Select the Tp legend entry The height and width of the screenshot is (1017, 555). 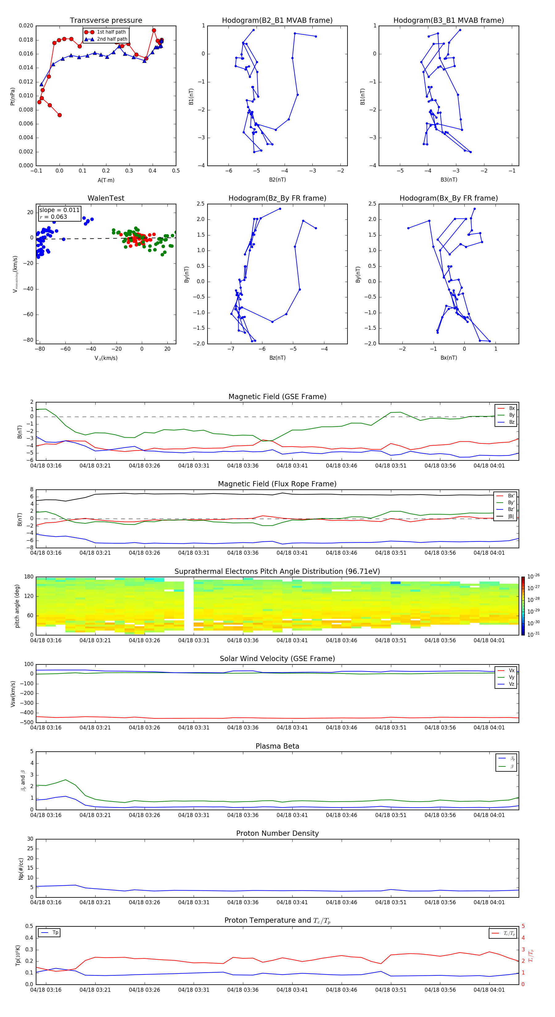point(50,933)
